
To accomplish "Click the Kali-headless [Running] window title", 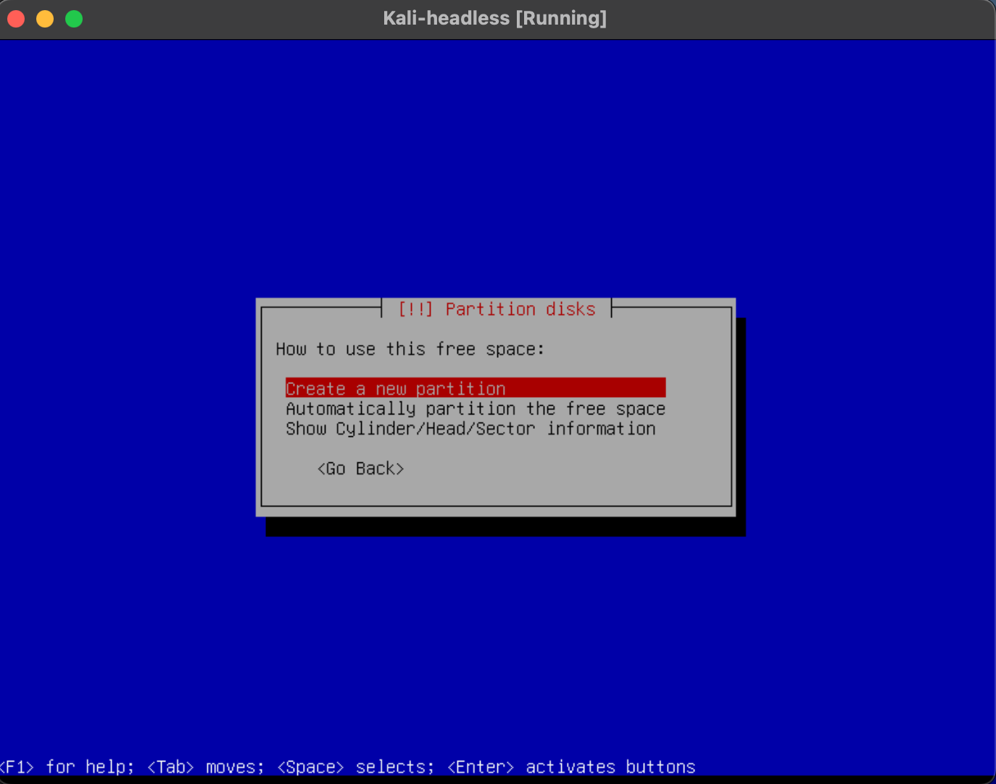I will [495, 18].
